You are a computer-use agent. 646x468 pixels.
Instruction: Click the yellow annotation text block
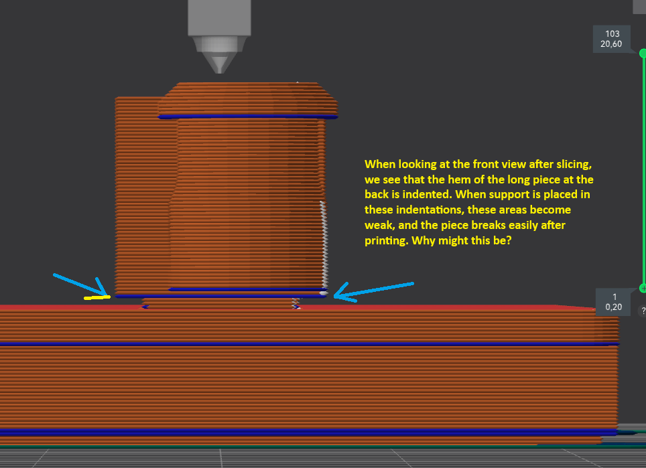[478, 202]
